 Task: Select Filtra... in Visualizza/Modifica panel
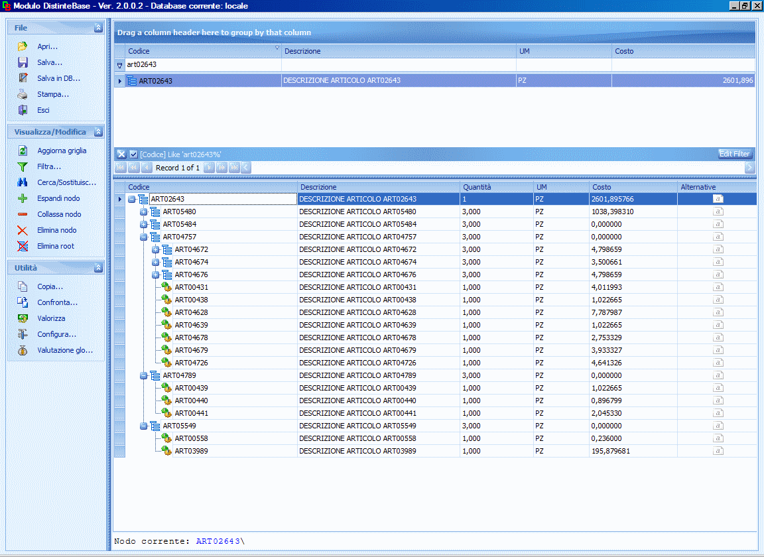click(49, 166)
